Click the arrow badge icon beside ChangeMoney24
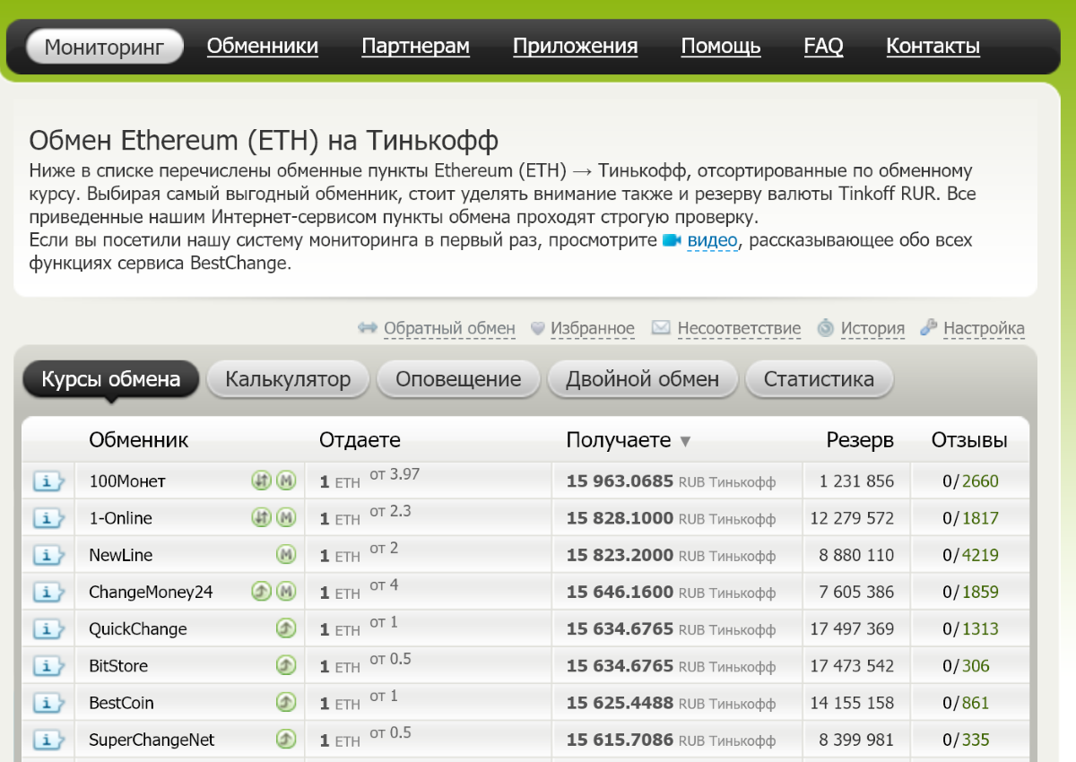This screenshot has width=1076, height=762. [x=261, y=592]
